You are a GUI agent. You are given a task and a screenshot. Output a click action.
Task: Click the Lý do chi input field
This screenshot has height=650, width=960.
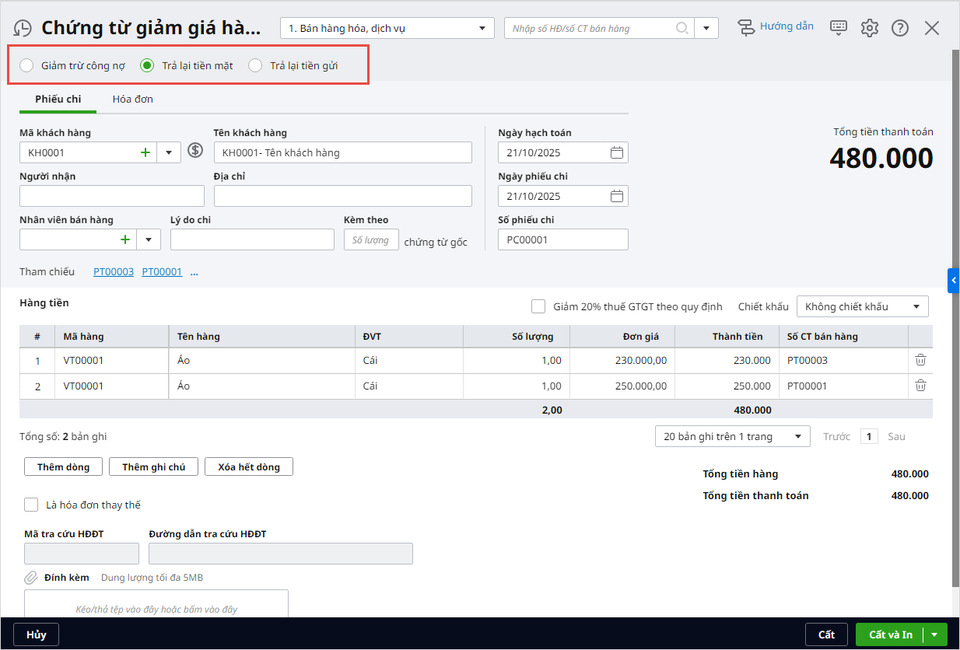click(252, 239)
